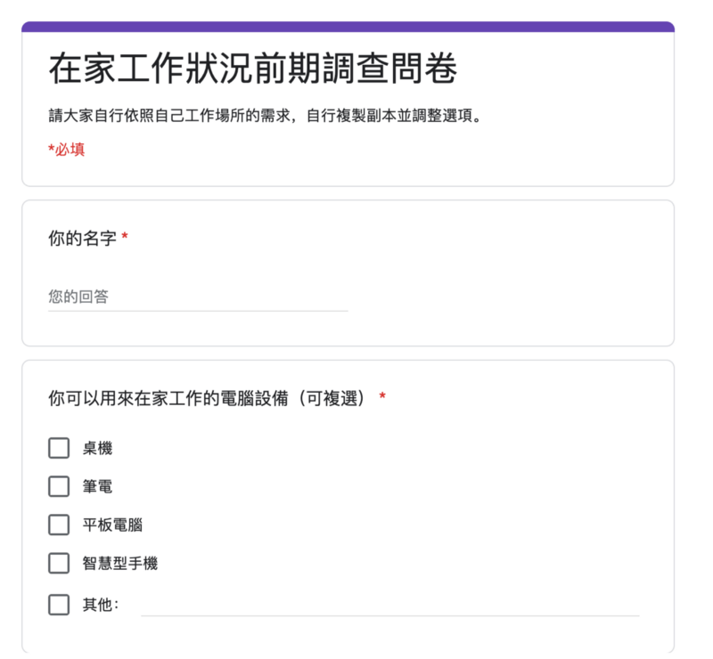This screenshot has height=659, width=713.
Task: Click the red asterisk after（可複選）
Action: pos(382,396)
